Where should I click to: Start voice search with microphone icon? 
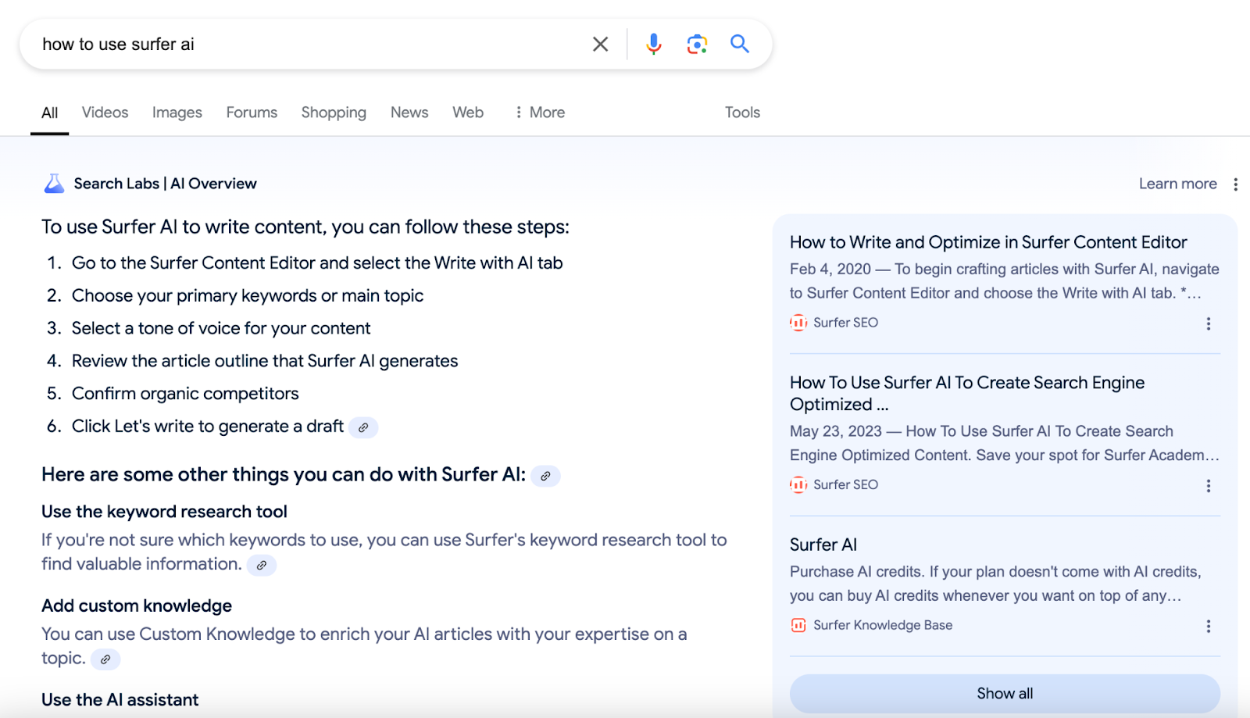click(x=654, y=45)
